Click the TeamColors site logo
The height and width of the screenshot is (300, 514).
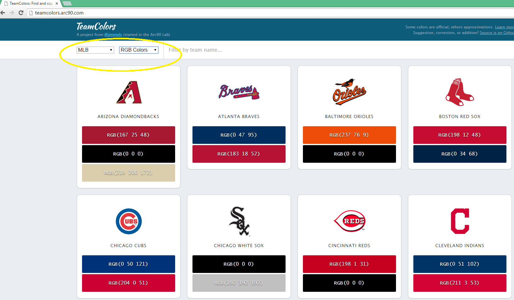(96, 26)
